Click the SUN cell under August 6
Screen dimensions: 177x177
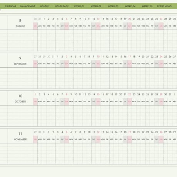click(67, 26)
